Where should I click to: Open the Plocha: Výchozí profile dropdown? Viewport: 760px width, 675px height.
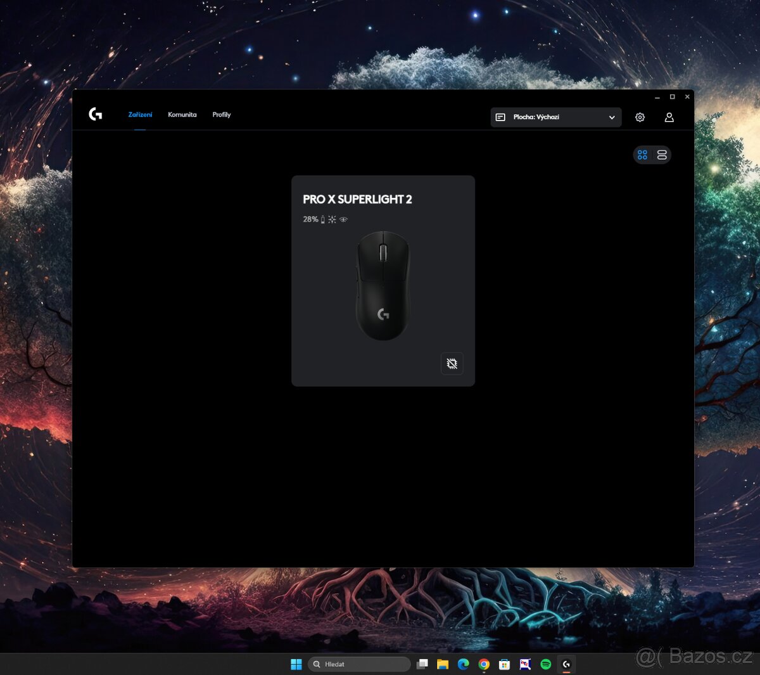(555, 117)
